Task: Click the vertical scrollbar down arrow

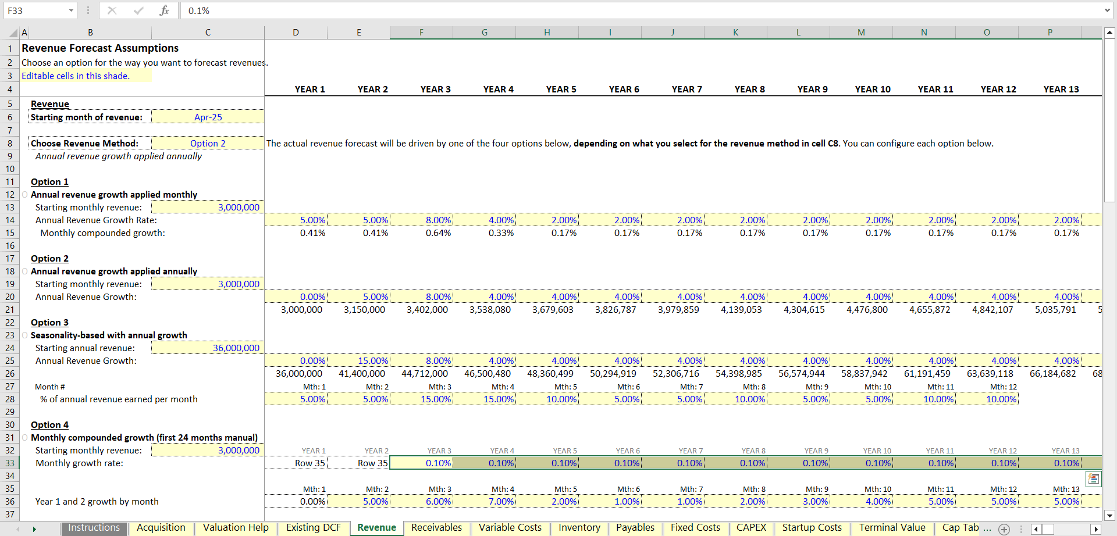Action: click(x=1110, y=516)
